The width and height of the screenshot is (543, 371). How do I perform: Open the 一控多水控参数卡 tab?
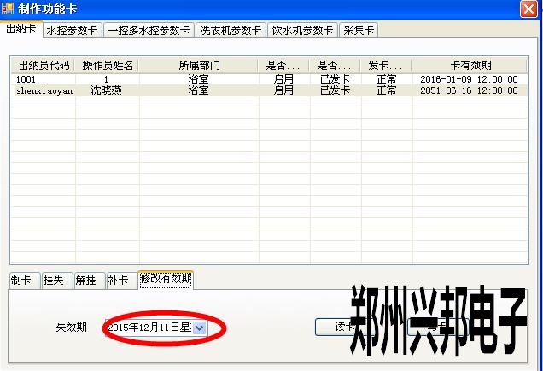point(149,31)
